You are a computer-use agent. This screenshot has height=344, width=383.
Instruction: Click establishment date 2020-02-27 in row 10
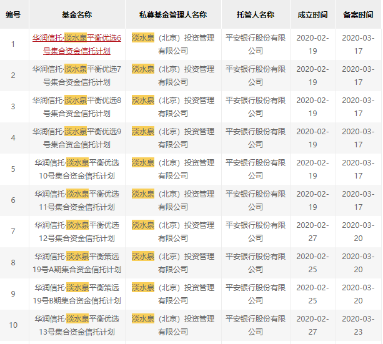[312, 325]
